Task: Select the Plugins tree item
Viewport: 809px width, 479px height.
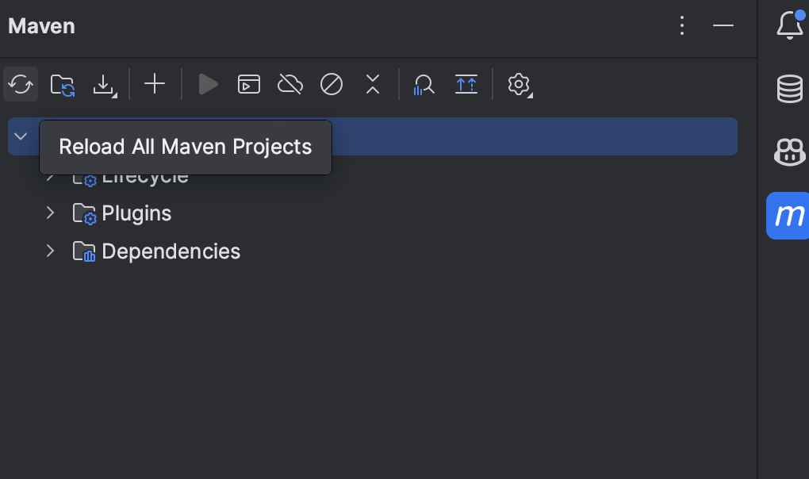Action: (x=136, y=213)
